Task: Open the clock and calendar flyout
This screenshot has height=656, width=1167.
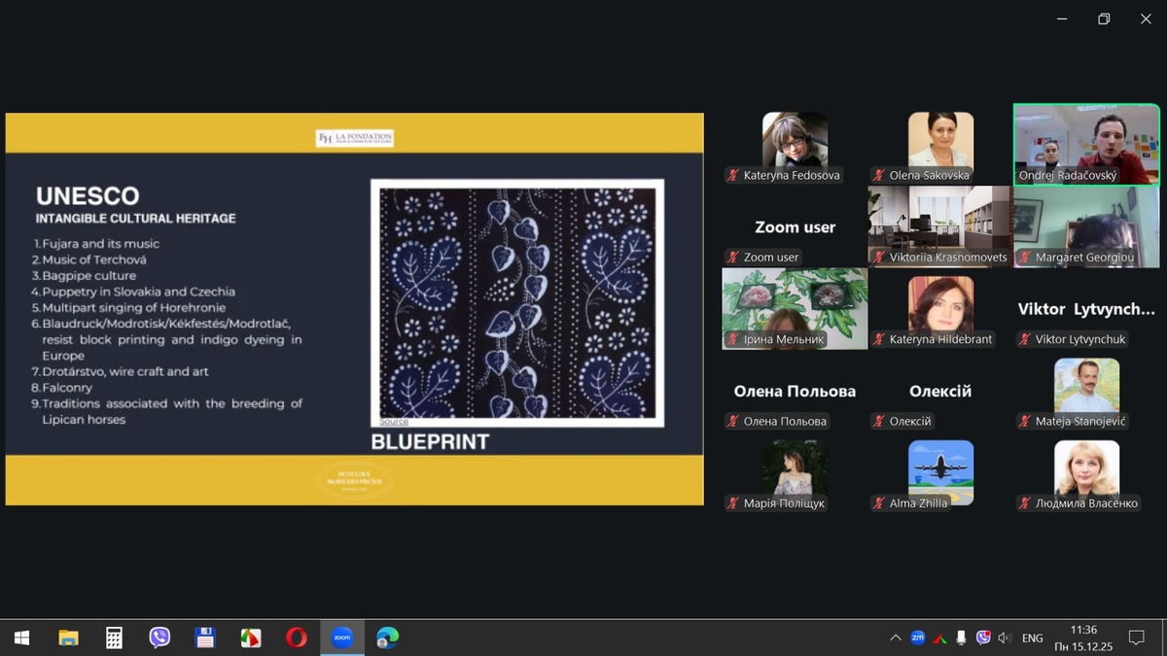Action: pyautogui.click(x=1082, y=638)
